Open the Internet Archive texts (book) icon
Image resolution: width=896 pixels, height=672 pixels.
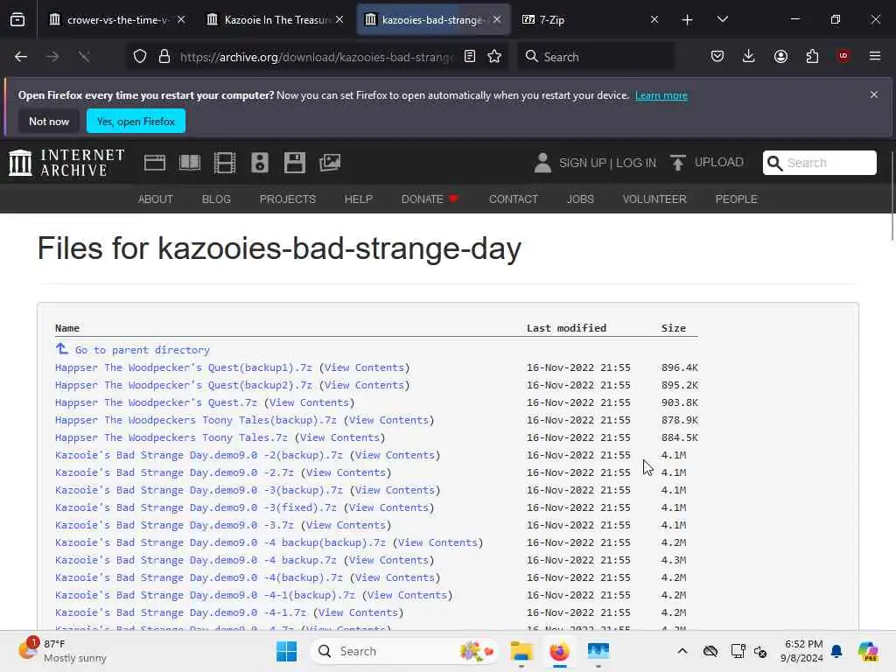190,163
